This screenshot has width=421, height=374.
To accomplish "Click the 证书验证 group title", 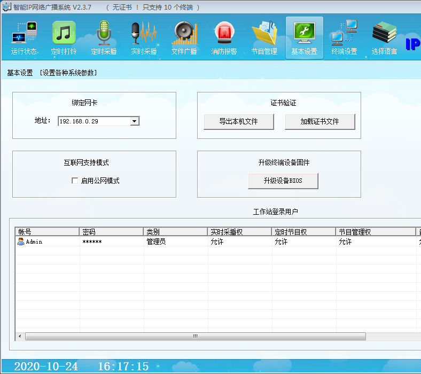I will (x=283, y=103).
